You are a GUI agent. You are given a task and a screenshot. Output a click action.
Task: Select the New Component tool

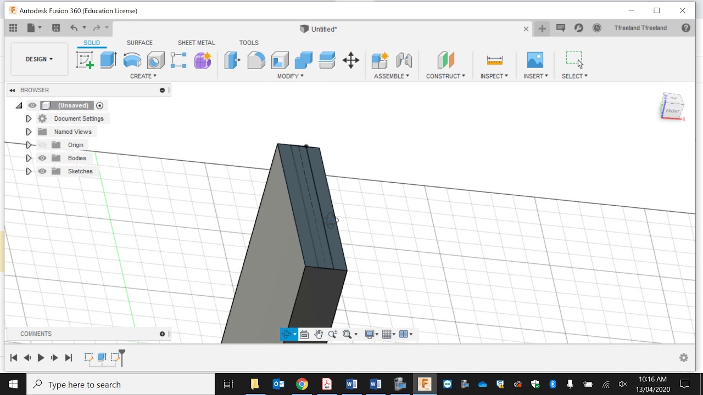pos(380,60)
